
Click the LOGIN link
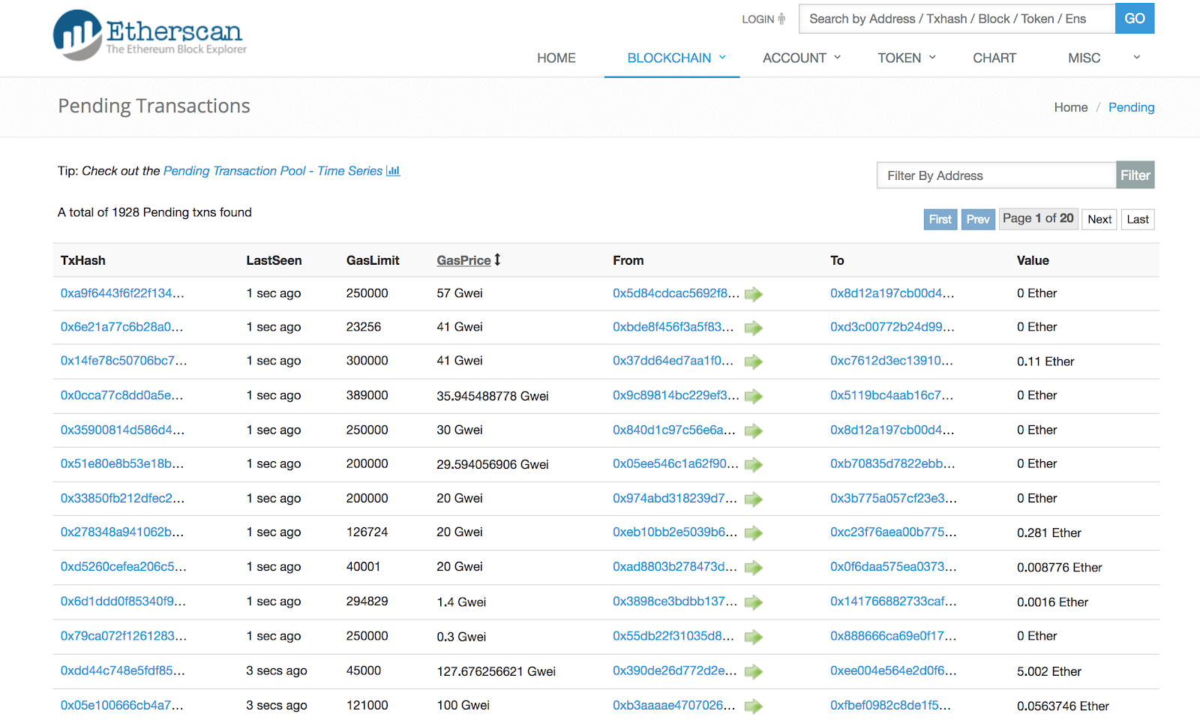coord(758,19)
